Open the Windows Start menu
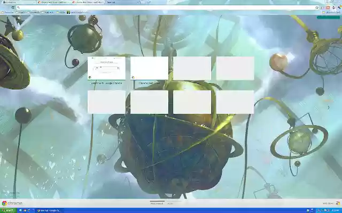Viewport: 342px width, 213px height. (8, 210)
